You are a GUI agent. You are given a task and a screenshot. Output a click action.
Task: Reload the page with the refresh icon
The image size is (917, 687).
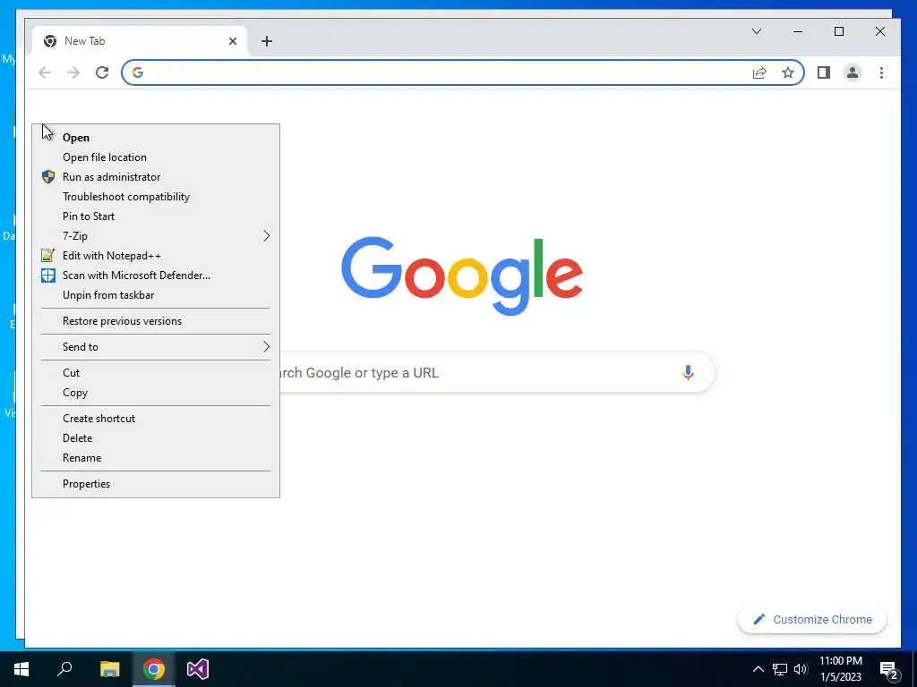102,72
